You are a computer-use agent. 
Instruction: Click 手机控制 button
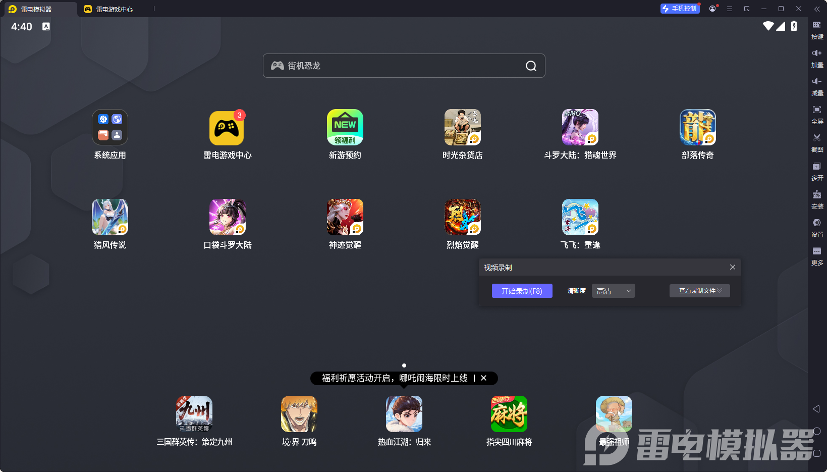tap(680, 9)
